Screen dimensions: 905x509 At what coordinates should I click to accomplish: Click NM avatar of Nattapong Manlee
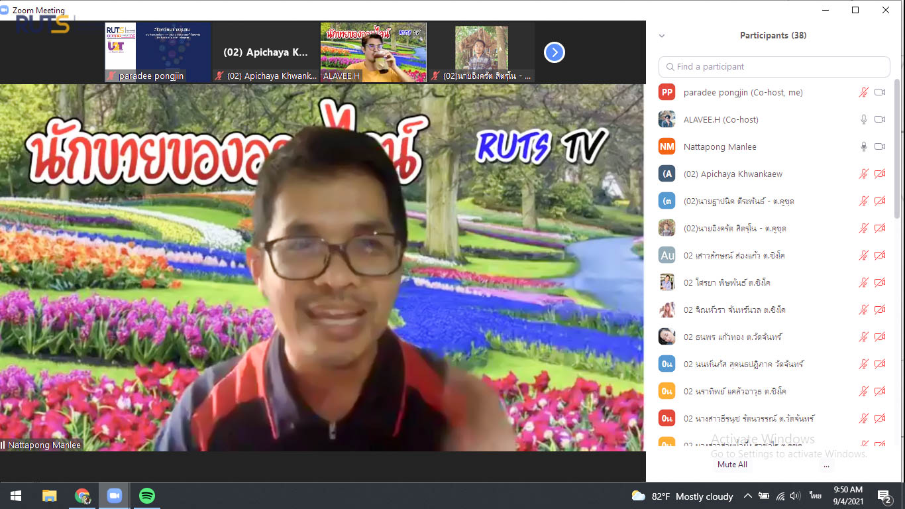[666, 146]
